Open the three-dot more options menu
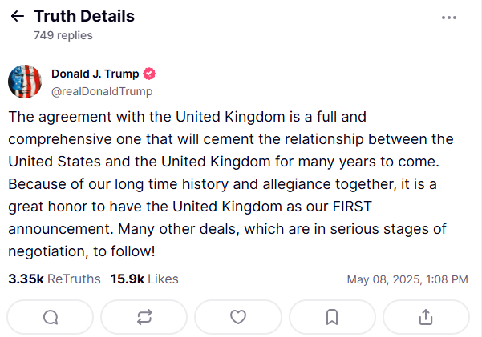 (449, 18)
